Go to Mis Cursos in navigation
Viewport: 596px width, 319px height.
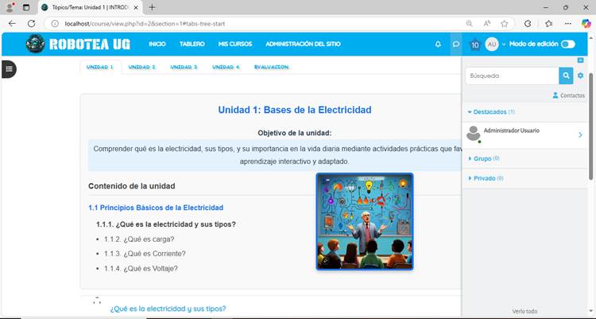point(234,45)
